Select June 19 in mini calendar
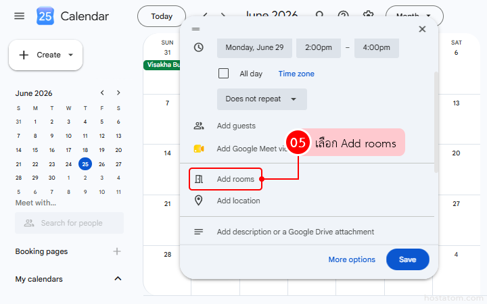The image size is (487, 304). pyautogui.click(x=101, y=150)
